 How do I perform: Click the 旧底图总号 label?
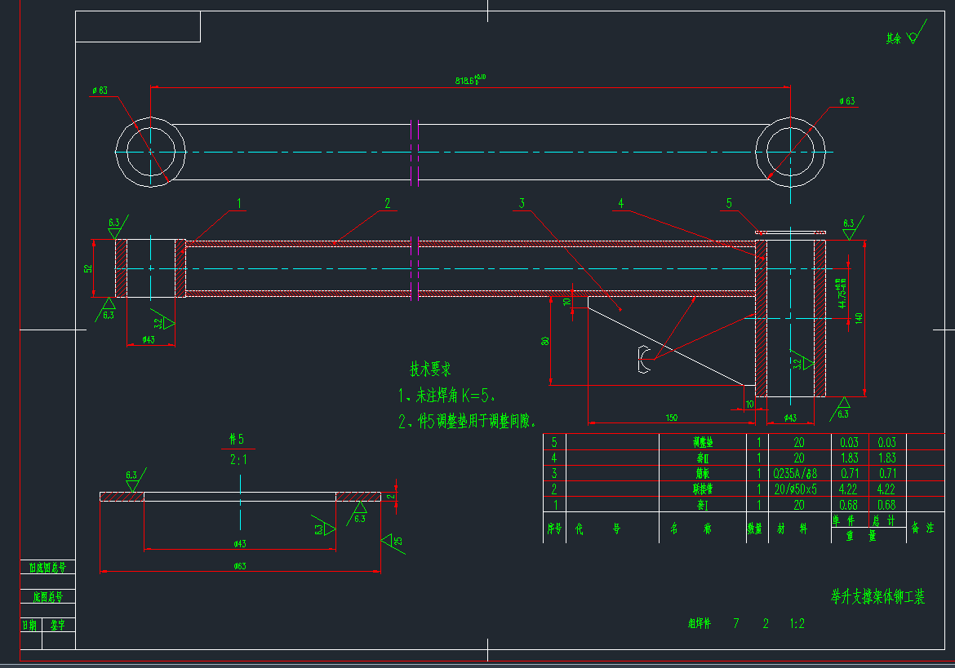pos(47,568)
